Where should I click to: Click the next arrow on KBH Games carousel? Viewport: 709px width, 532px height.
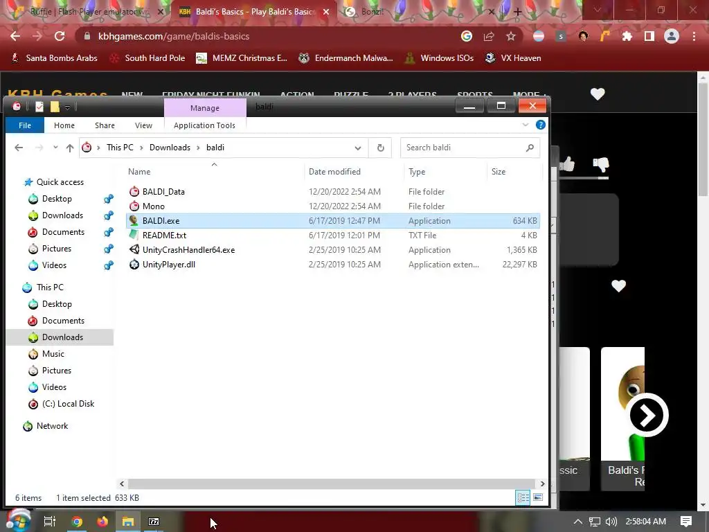(x=647, y=415)
